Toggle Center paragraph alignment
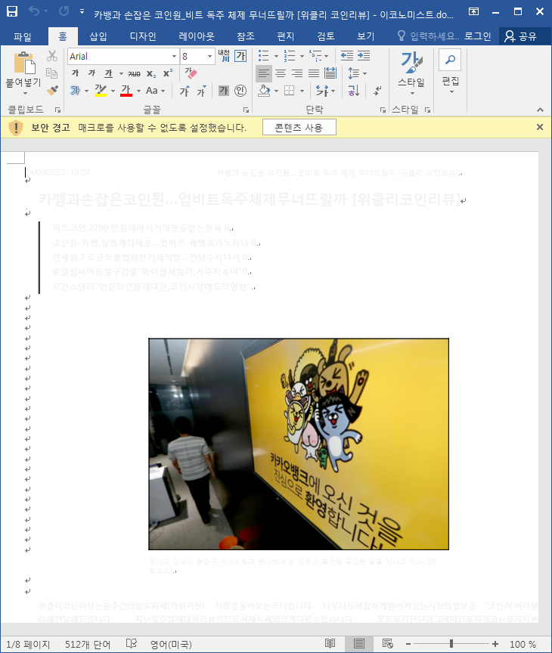The image size is (552, 653). point(281,74)
